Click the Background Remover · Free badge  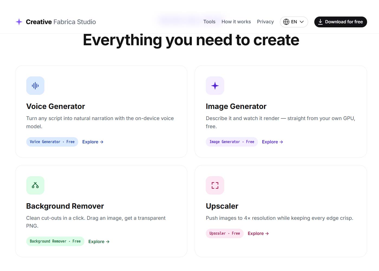pos(55,241)
